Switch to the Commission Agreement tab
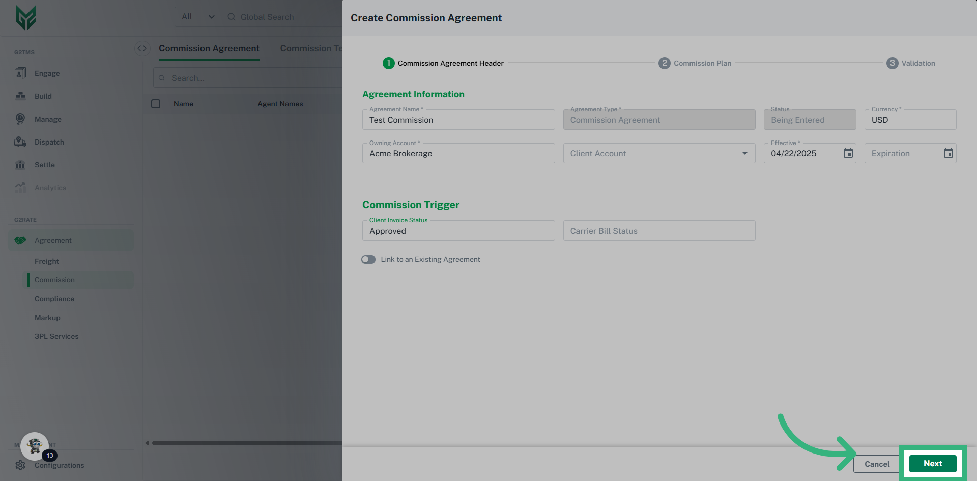 pyautogui.click(x=209, y=48)
